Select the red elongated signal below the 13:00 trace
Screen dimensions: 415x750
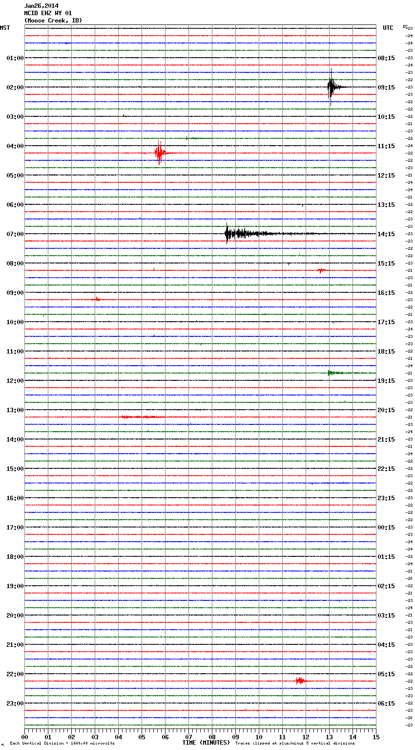(x=142, y=417)
